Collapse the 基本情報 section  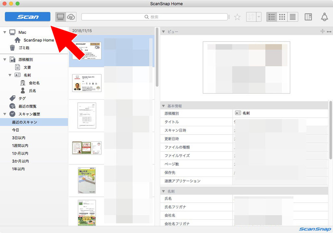click(163, 106)
